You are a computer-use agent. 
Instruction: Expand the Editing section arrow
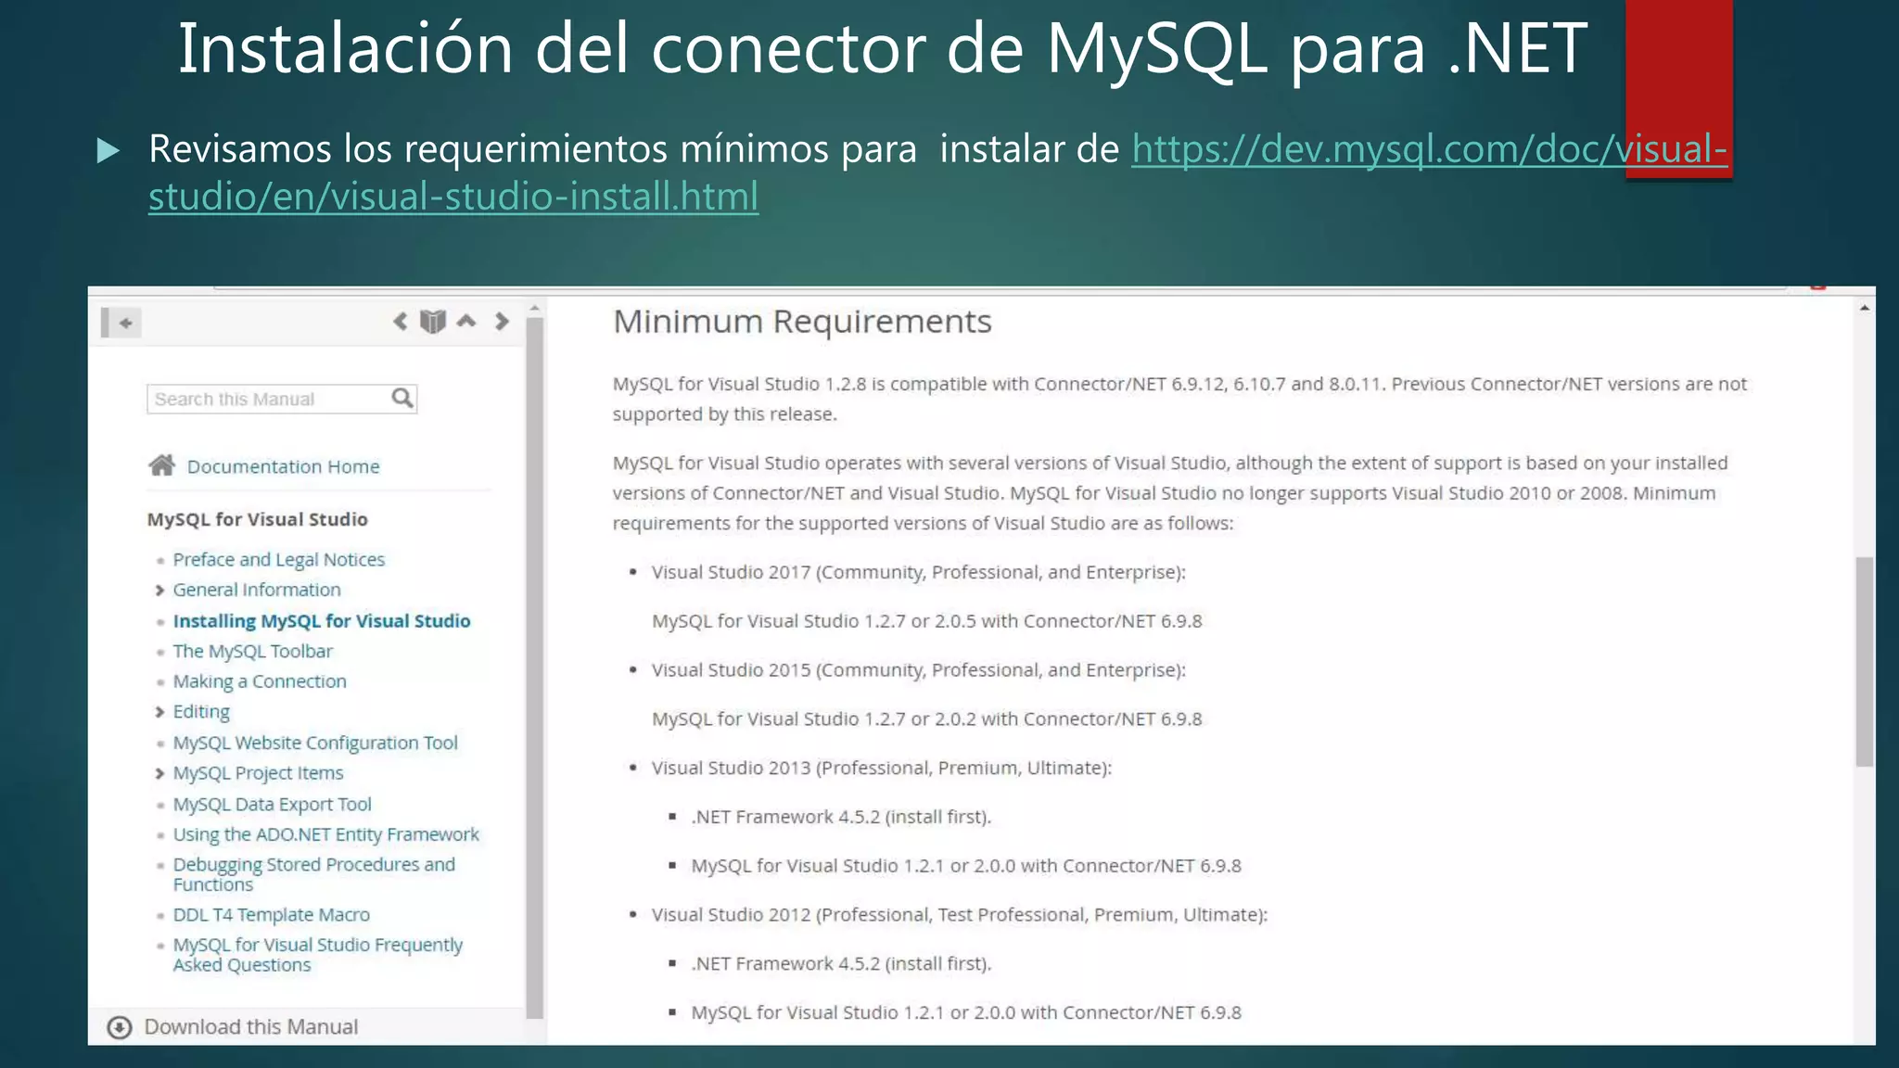tap(159, 712)
